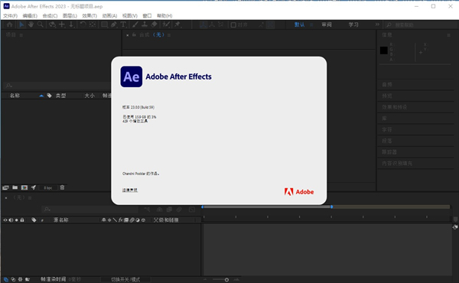Select the Pan camera tool
Image resolution: width=459 pixels, height=283 pixels.
[x=62, y=24]
